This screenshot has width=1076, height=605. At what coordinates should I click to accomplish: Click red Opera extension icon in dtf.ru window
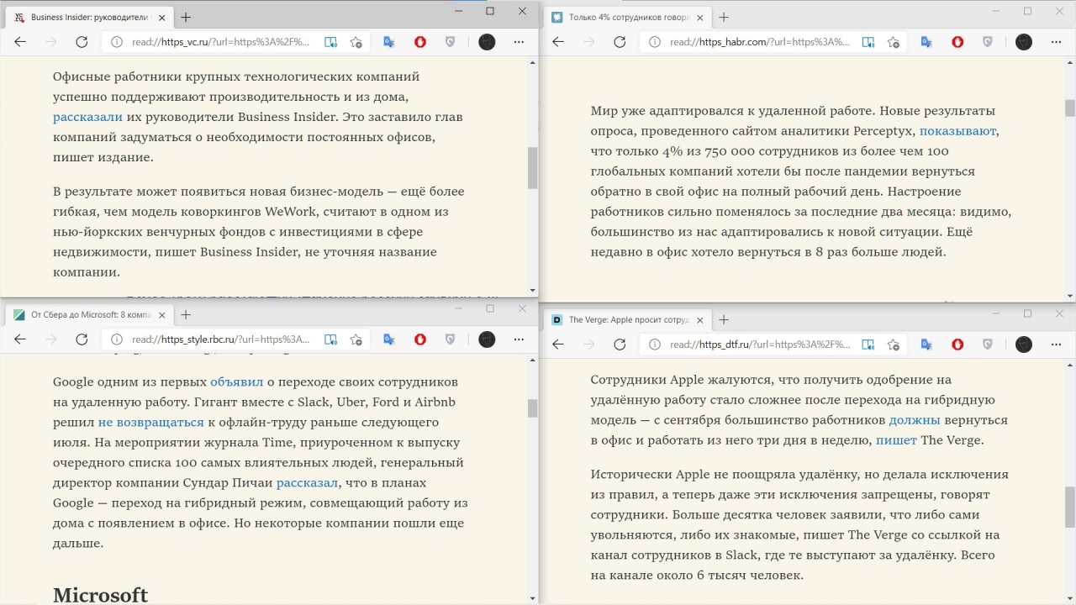pyautogui.click(x=957, y=345)
